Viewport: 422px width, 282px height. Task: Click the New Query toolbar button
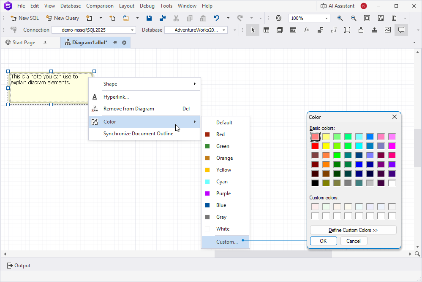[63, 18]
